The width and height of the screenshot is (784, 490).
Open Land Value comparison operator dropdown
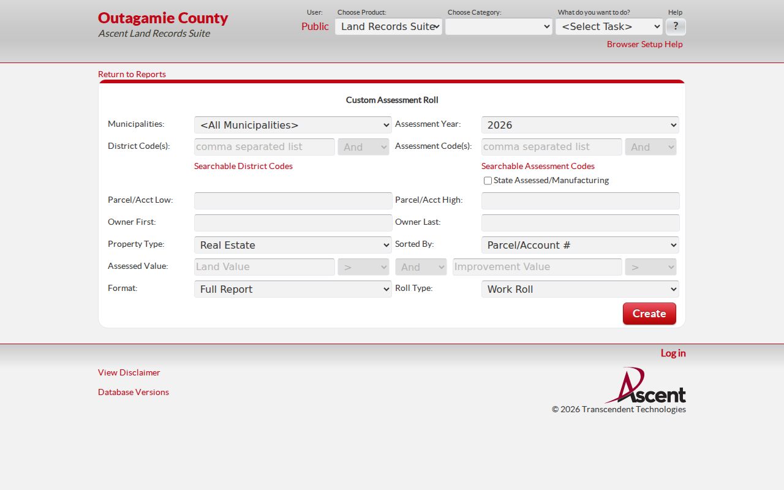tap(363, 267)
